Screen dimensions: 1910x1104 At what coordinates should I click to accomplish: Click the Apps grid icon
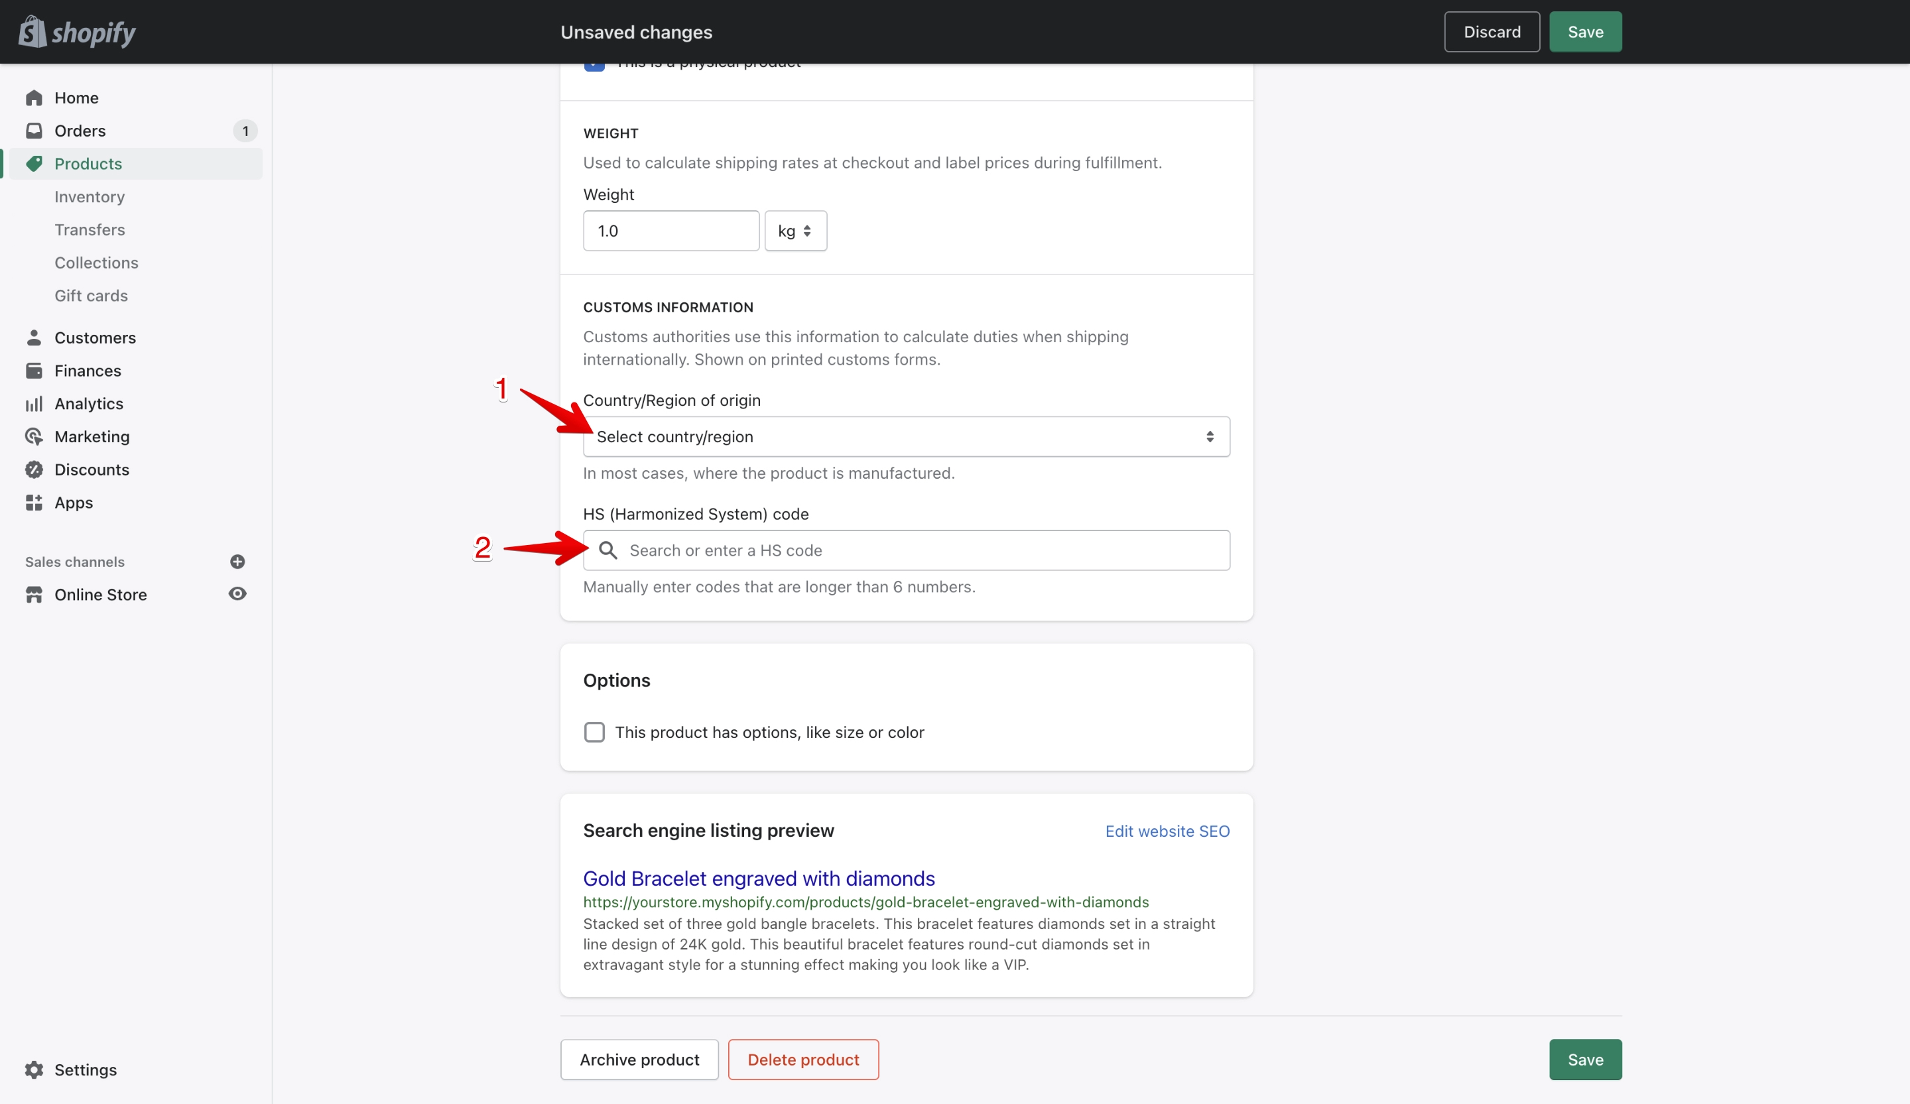(34, 503)
